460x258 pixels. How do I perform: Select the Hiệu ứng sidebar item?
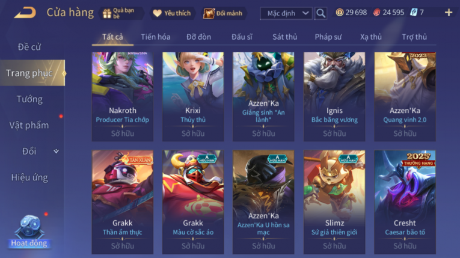[x=29, y=177]
